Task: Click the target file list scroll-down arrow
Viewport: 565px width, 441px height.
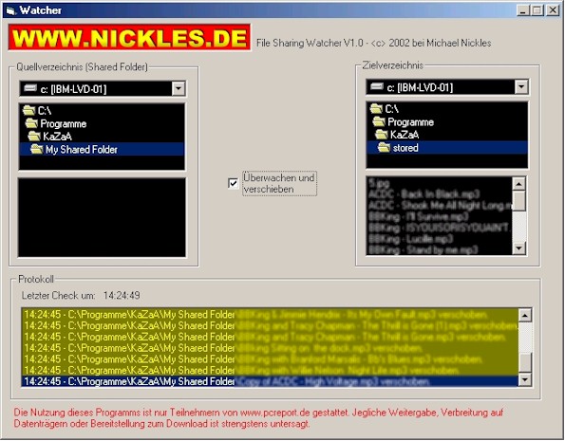Action: click(518, 248)
